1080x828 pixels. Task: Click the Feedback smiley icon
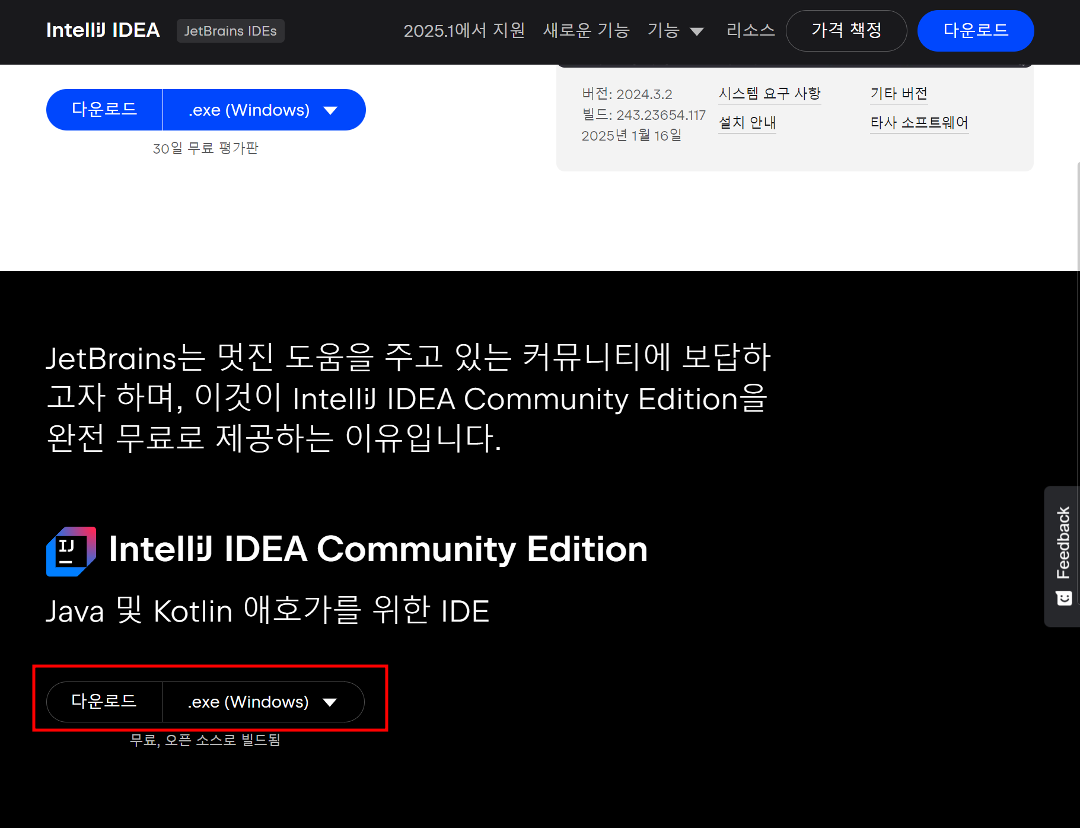[1064, 598]
